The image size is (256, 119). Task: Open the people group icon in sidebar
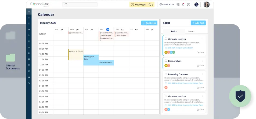(29, 59)
